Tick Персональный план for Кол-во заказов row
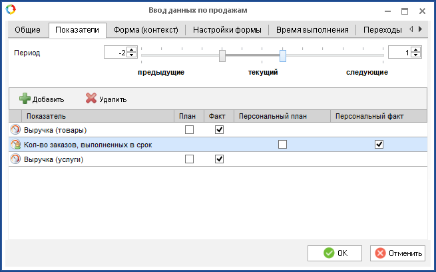Screen dimensions: 436x272 (282, 145)
